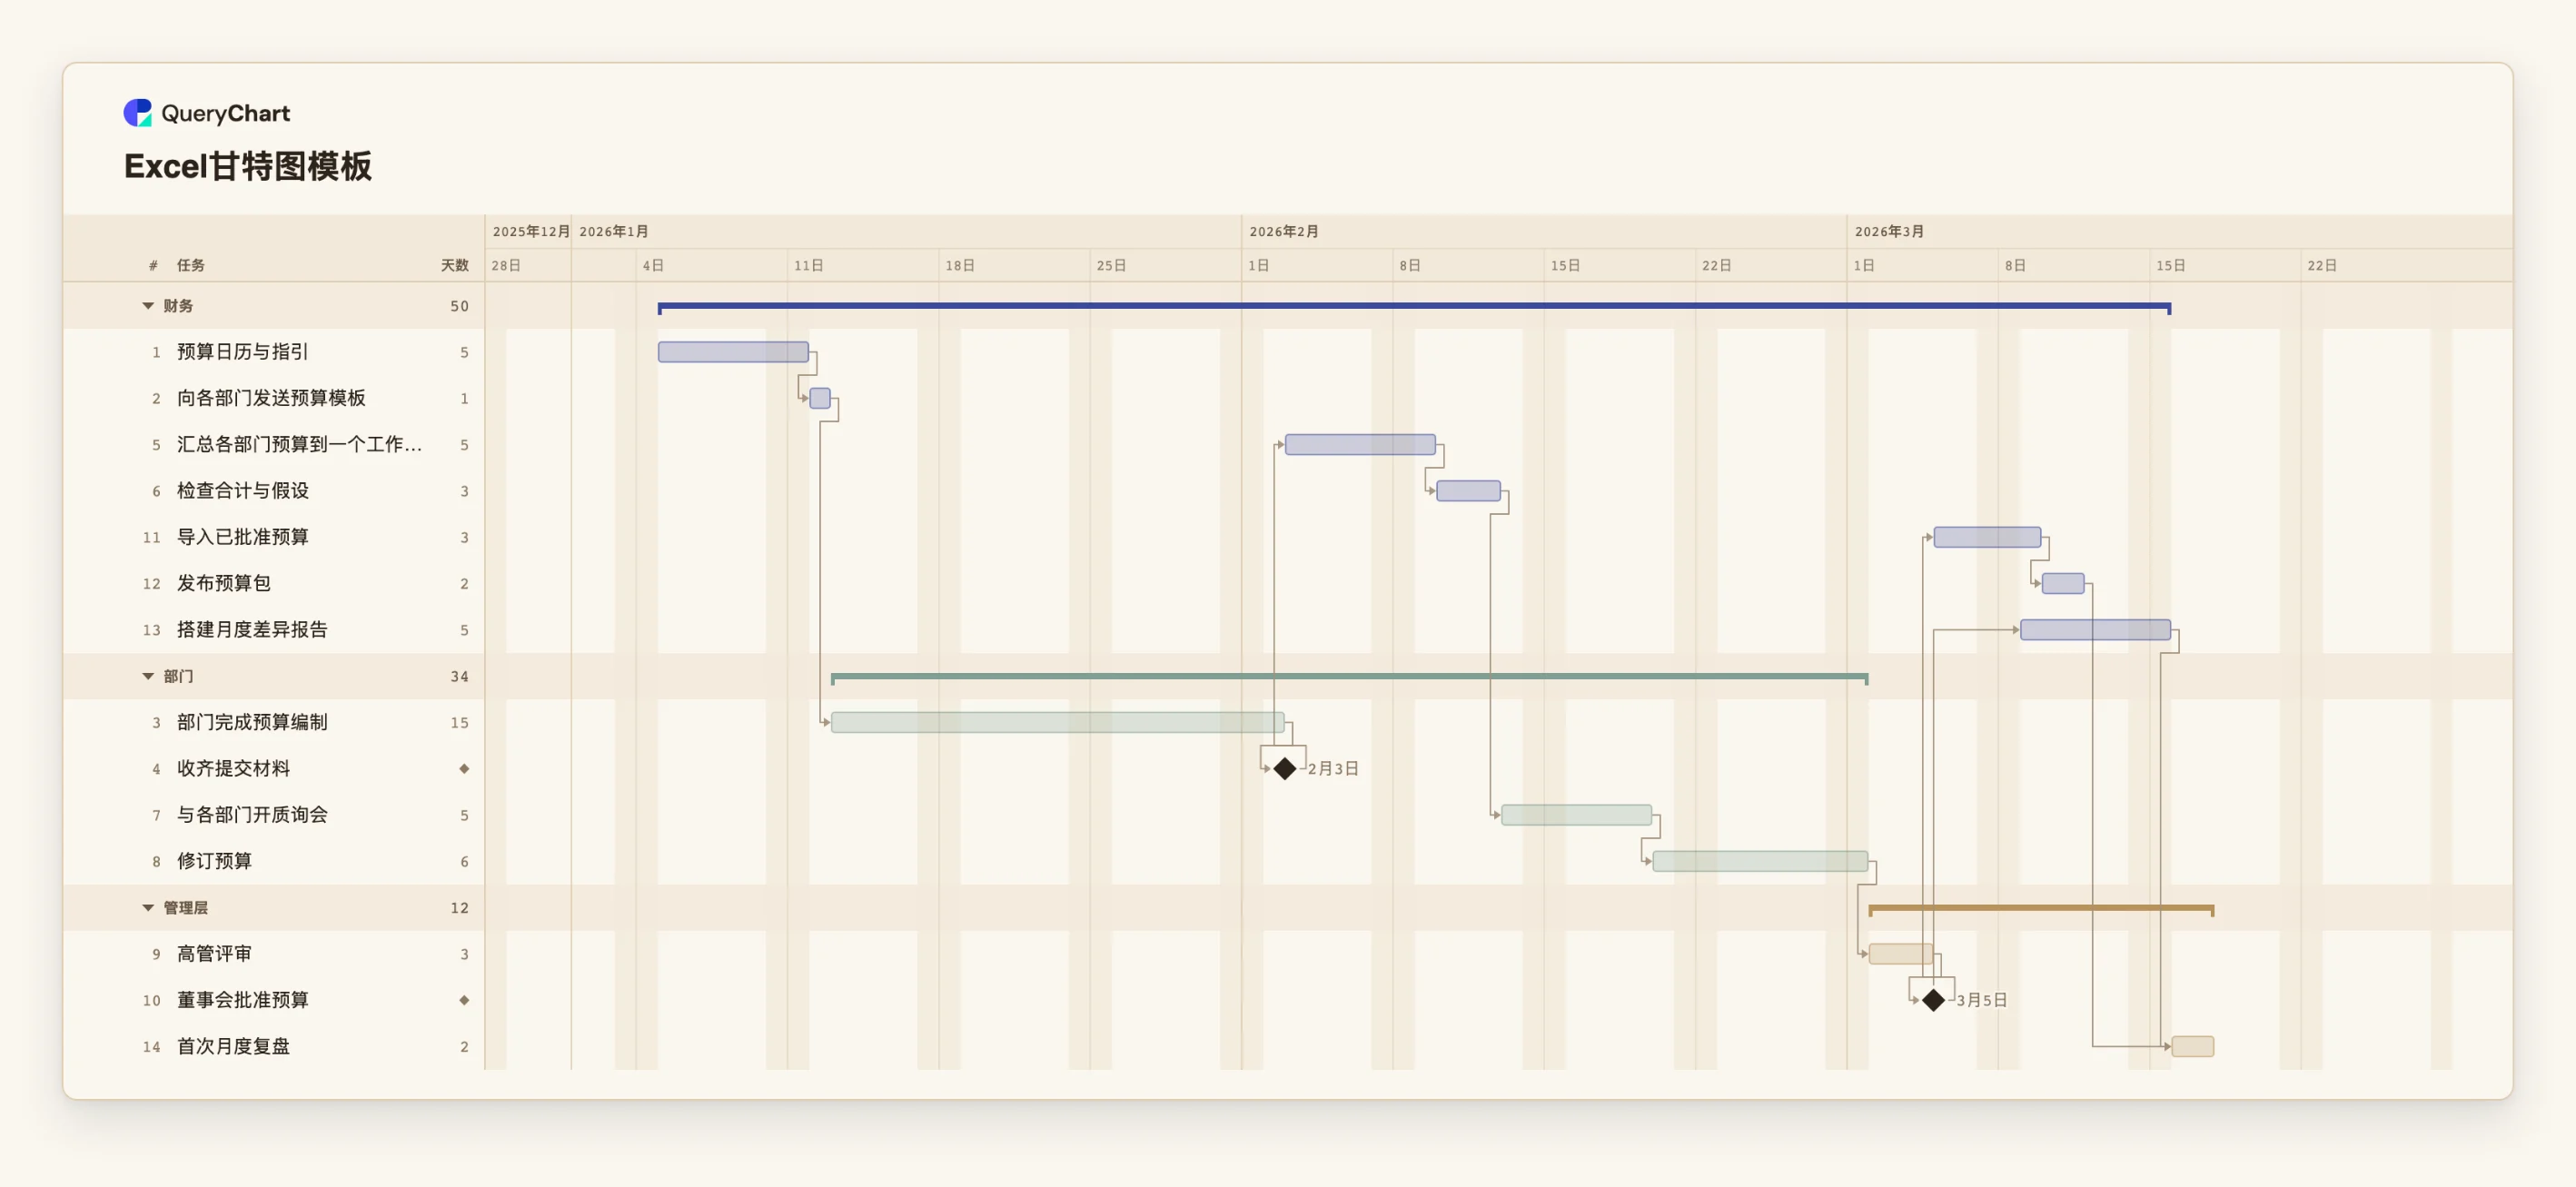Click the 董事会批准预算 milestone diamond on the timeline
Screen dimensions: 2576x1187
tap(1933, 1000)
